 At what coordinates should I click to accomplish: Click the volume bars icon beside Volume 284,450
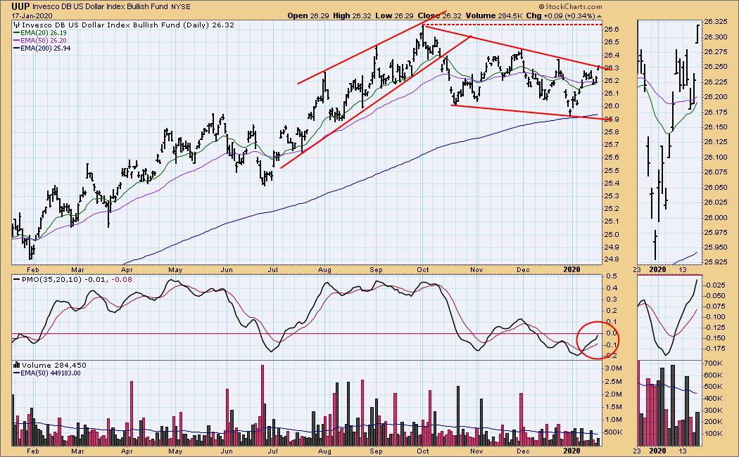pos(17,365)
